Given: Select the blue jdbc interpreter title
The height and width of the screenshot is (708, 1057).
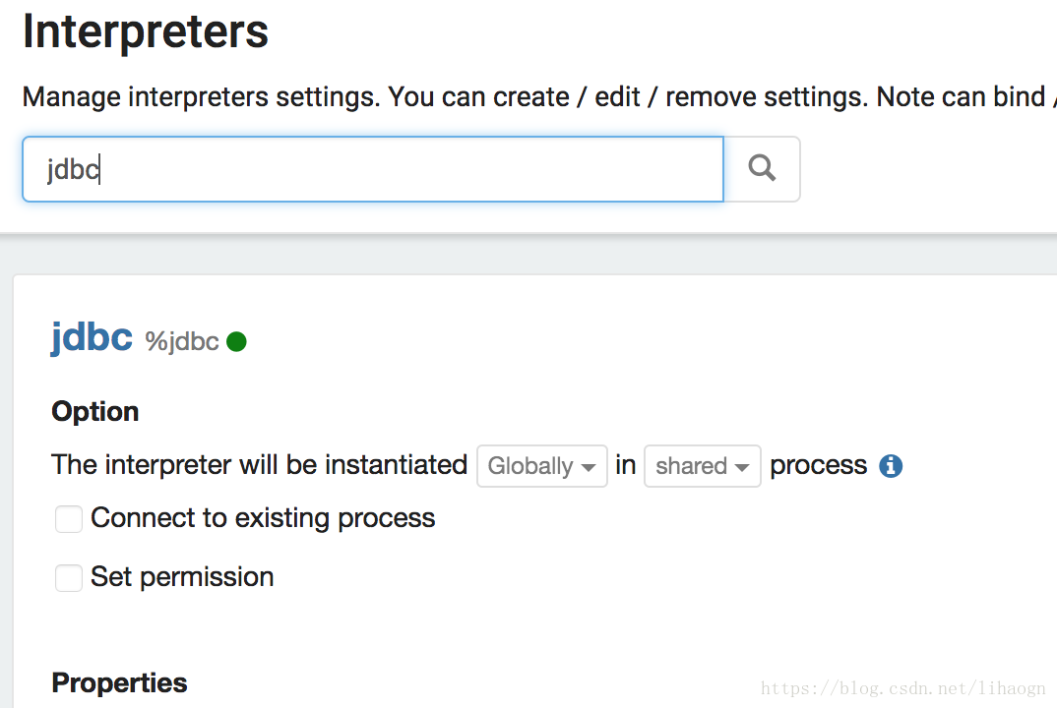Looking at the screenshot, I should coord(92,337).
